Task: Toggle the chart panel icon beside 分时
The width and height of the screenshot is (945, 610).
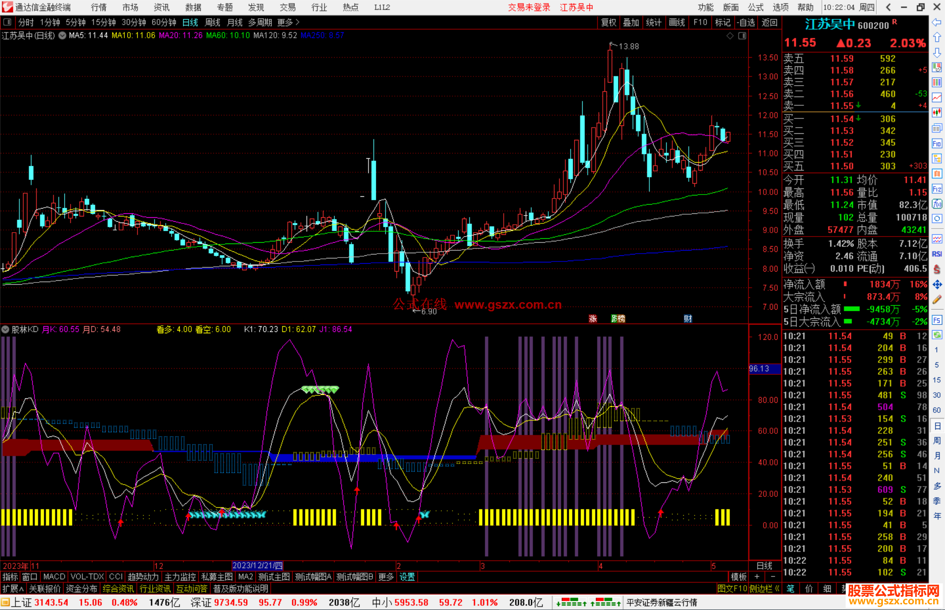Action: (x=7, y=22)
